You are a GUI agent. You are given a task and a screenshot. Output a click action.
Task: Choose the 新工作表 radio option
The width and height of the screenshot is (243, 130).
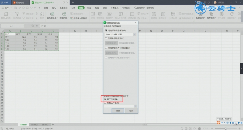pos(105,99)
